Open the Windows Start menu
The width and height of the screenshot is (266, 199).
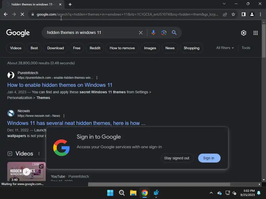coord(110,193)
